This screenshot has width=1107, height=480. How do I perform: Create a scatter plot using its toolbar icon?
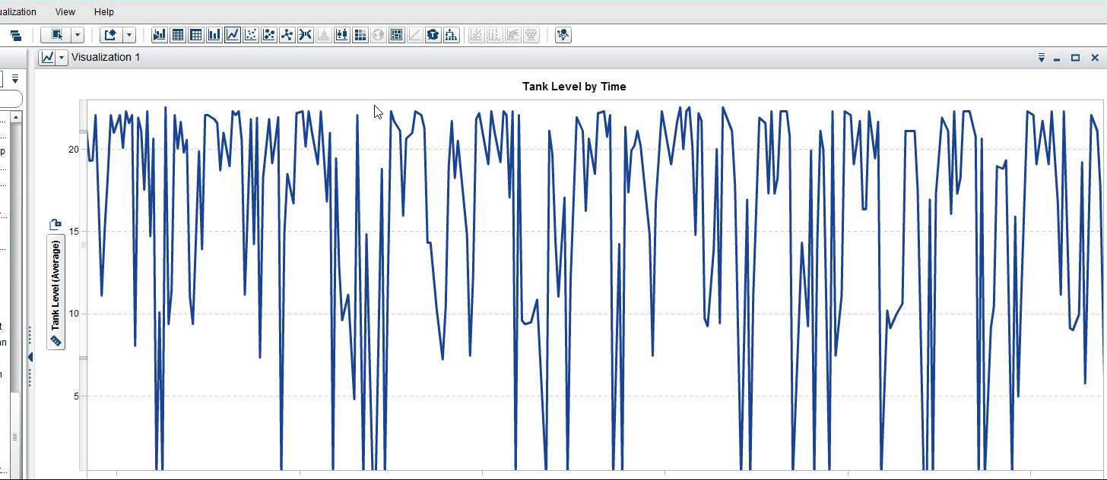(250, 34)
